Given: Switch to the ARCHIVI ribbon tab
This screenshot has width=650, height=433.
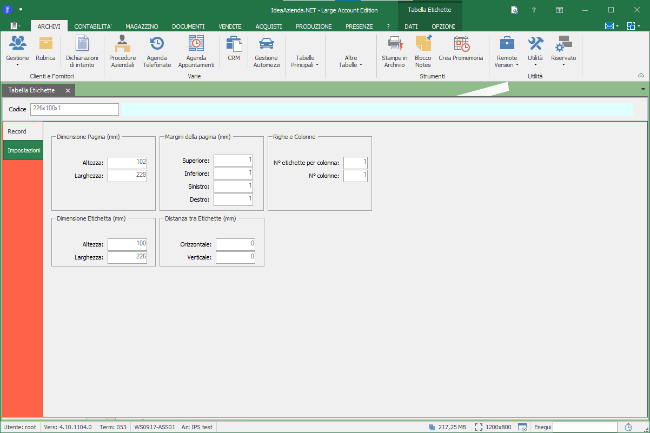Looking at the screenshot, I should (x=49, y=26).
